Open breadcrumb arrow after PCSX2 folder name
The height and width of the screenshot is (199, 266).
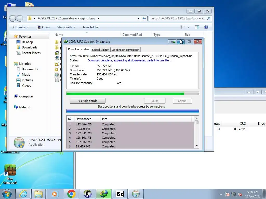98,18
